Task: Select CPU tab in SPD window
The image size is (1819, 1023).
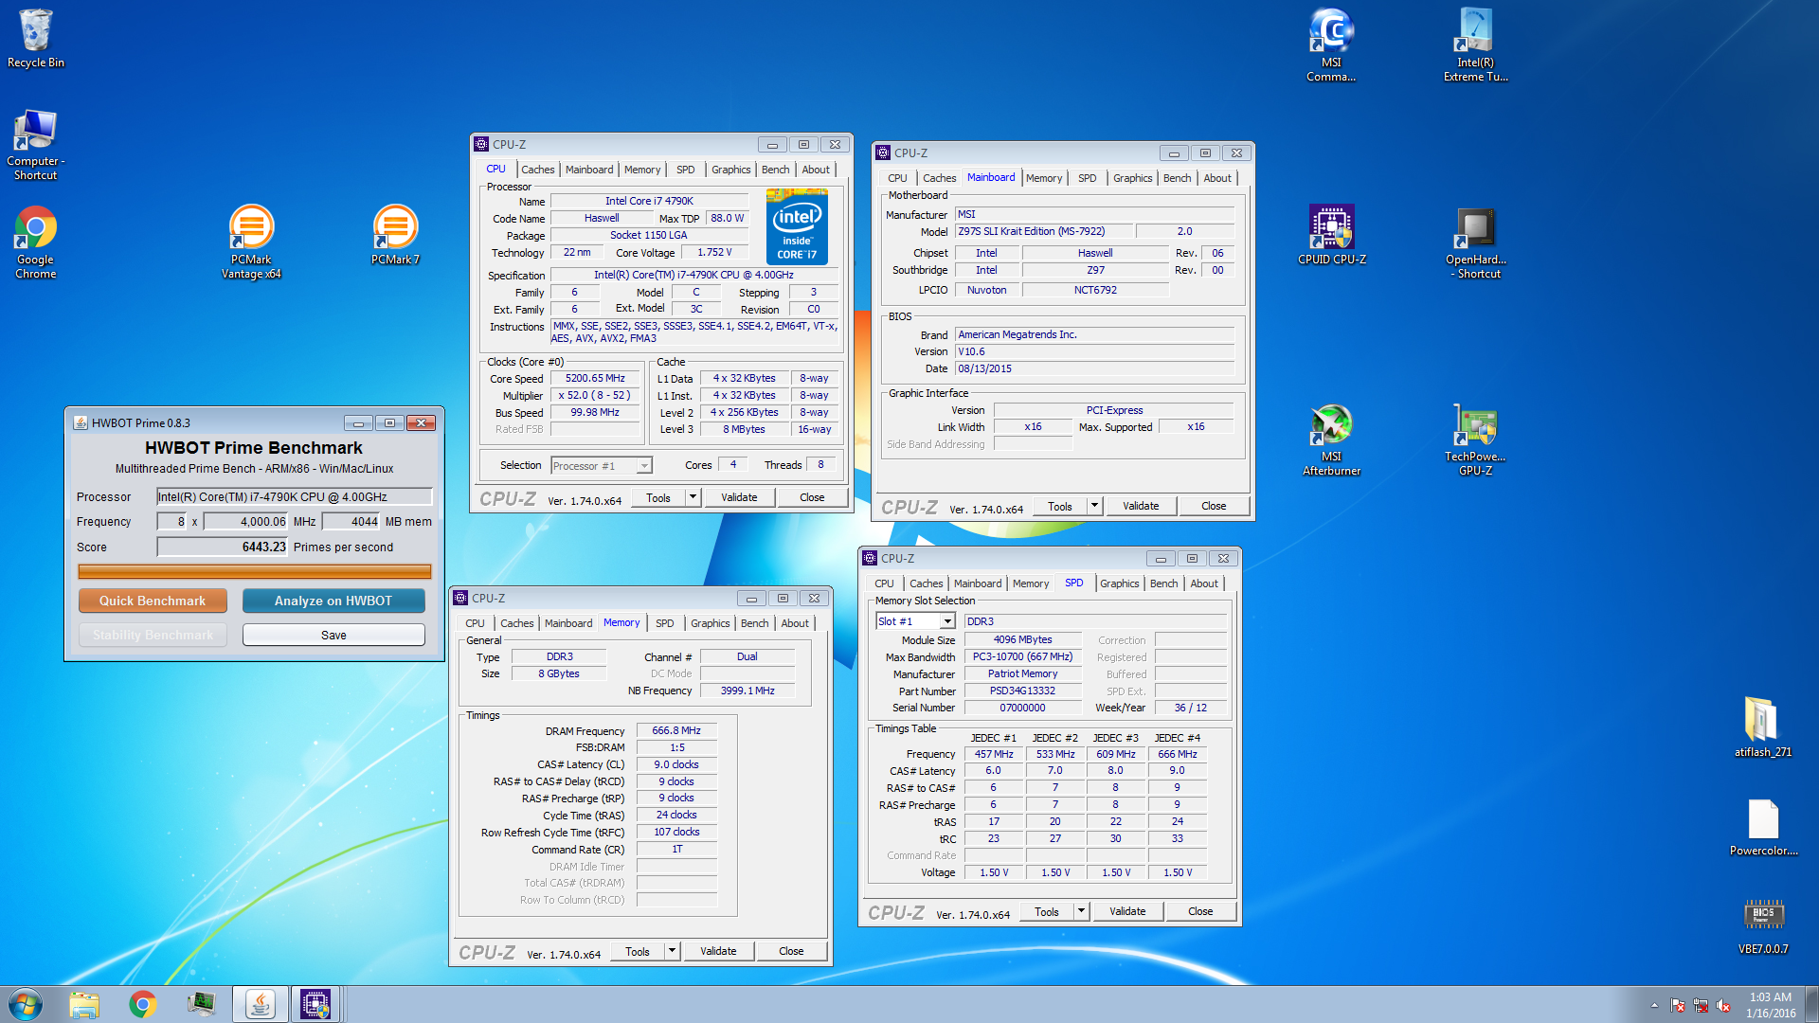Action: tap(884, 583)
